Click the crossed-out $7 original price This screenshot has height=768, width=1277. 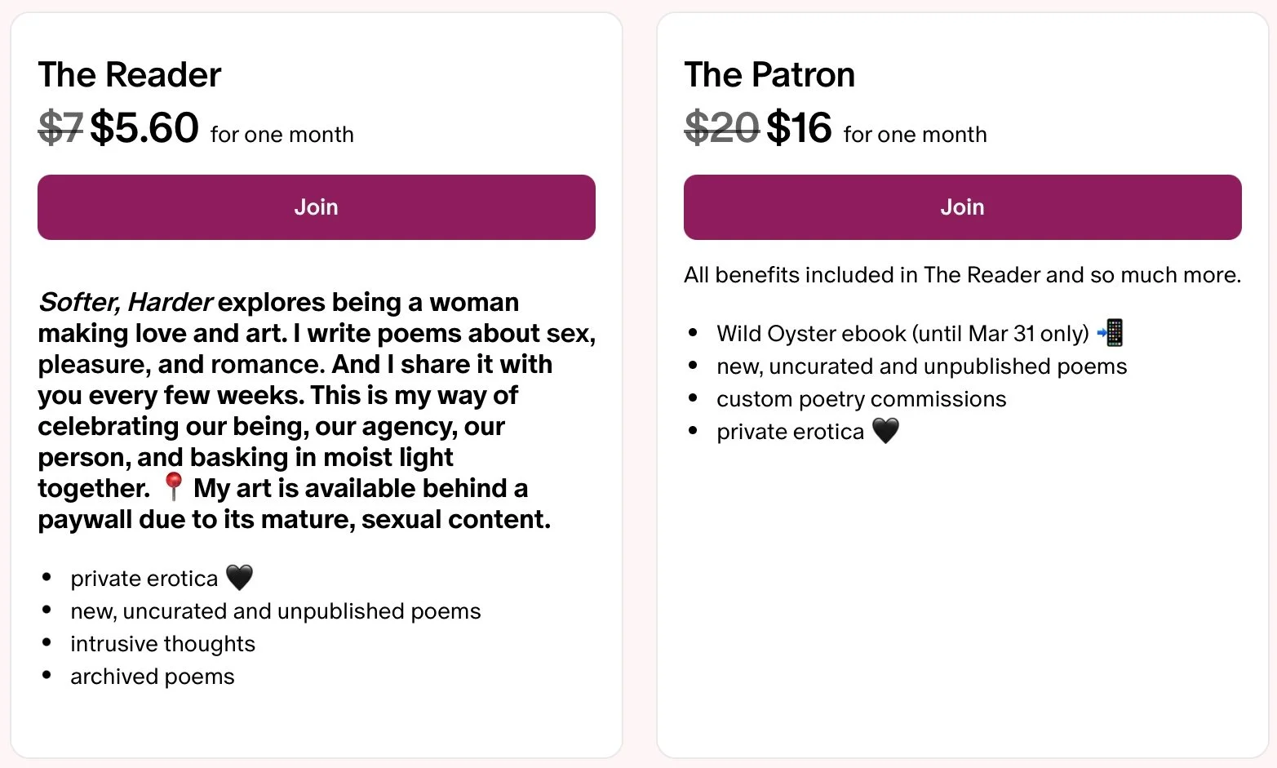[60, 128]
